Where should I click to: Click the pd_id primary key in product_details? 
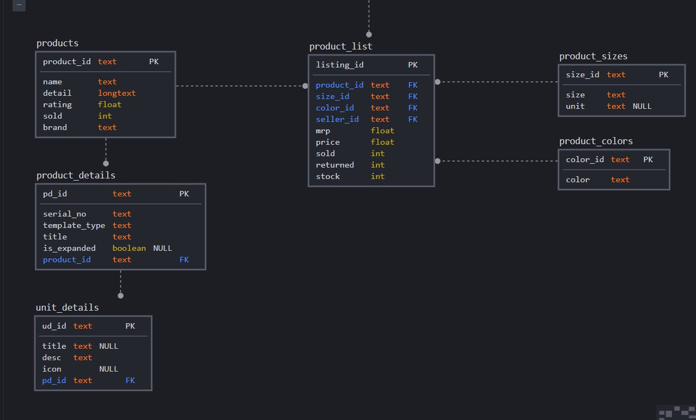point(55,194)
